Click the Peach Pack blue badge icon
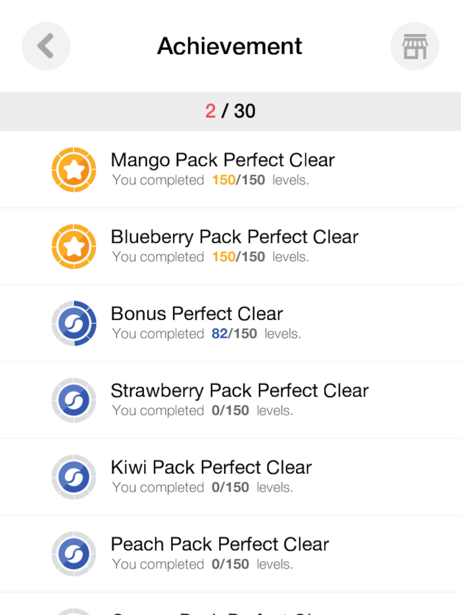Screen dimensions: 461x615 point(74,554)
